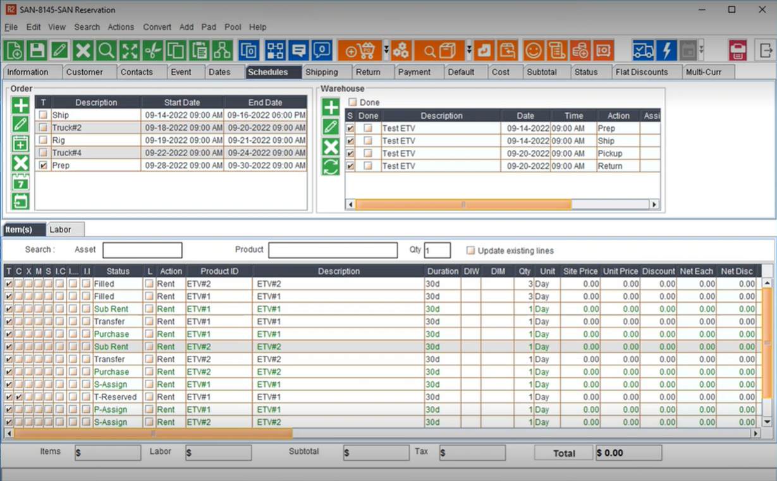The height and width of the screenshot is (481, 777).
Task: Expand dropdown arrow beside gray calendar icon
Action: pos(701,51)
